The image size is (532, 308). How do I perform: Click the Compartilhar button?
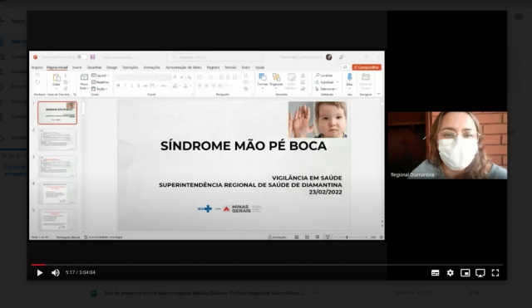coord(367,67)
